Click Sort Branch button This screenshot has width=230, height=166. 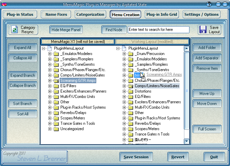click(22, 104)
